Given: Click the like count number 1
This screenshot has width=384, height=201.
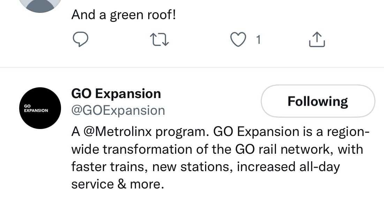Looking at the screenshot, I should click(258, 40).
